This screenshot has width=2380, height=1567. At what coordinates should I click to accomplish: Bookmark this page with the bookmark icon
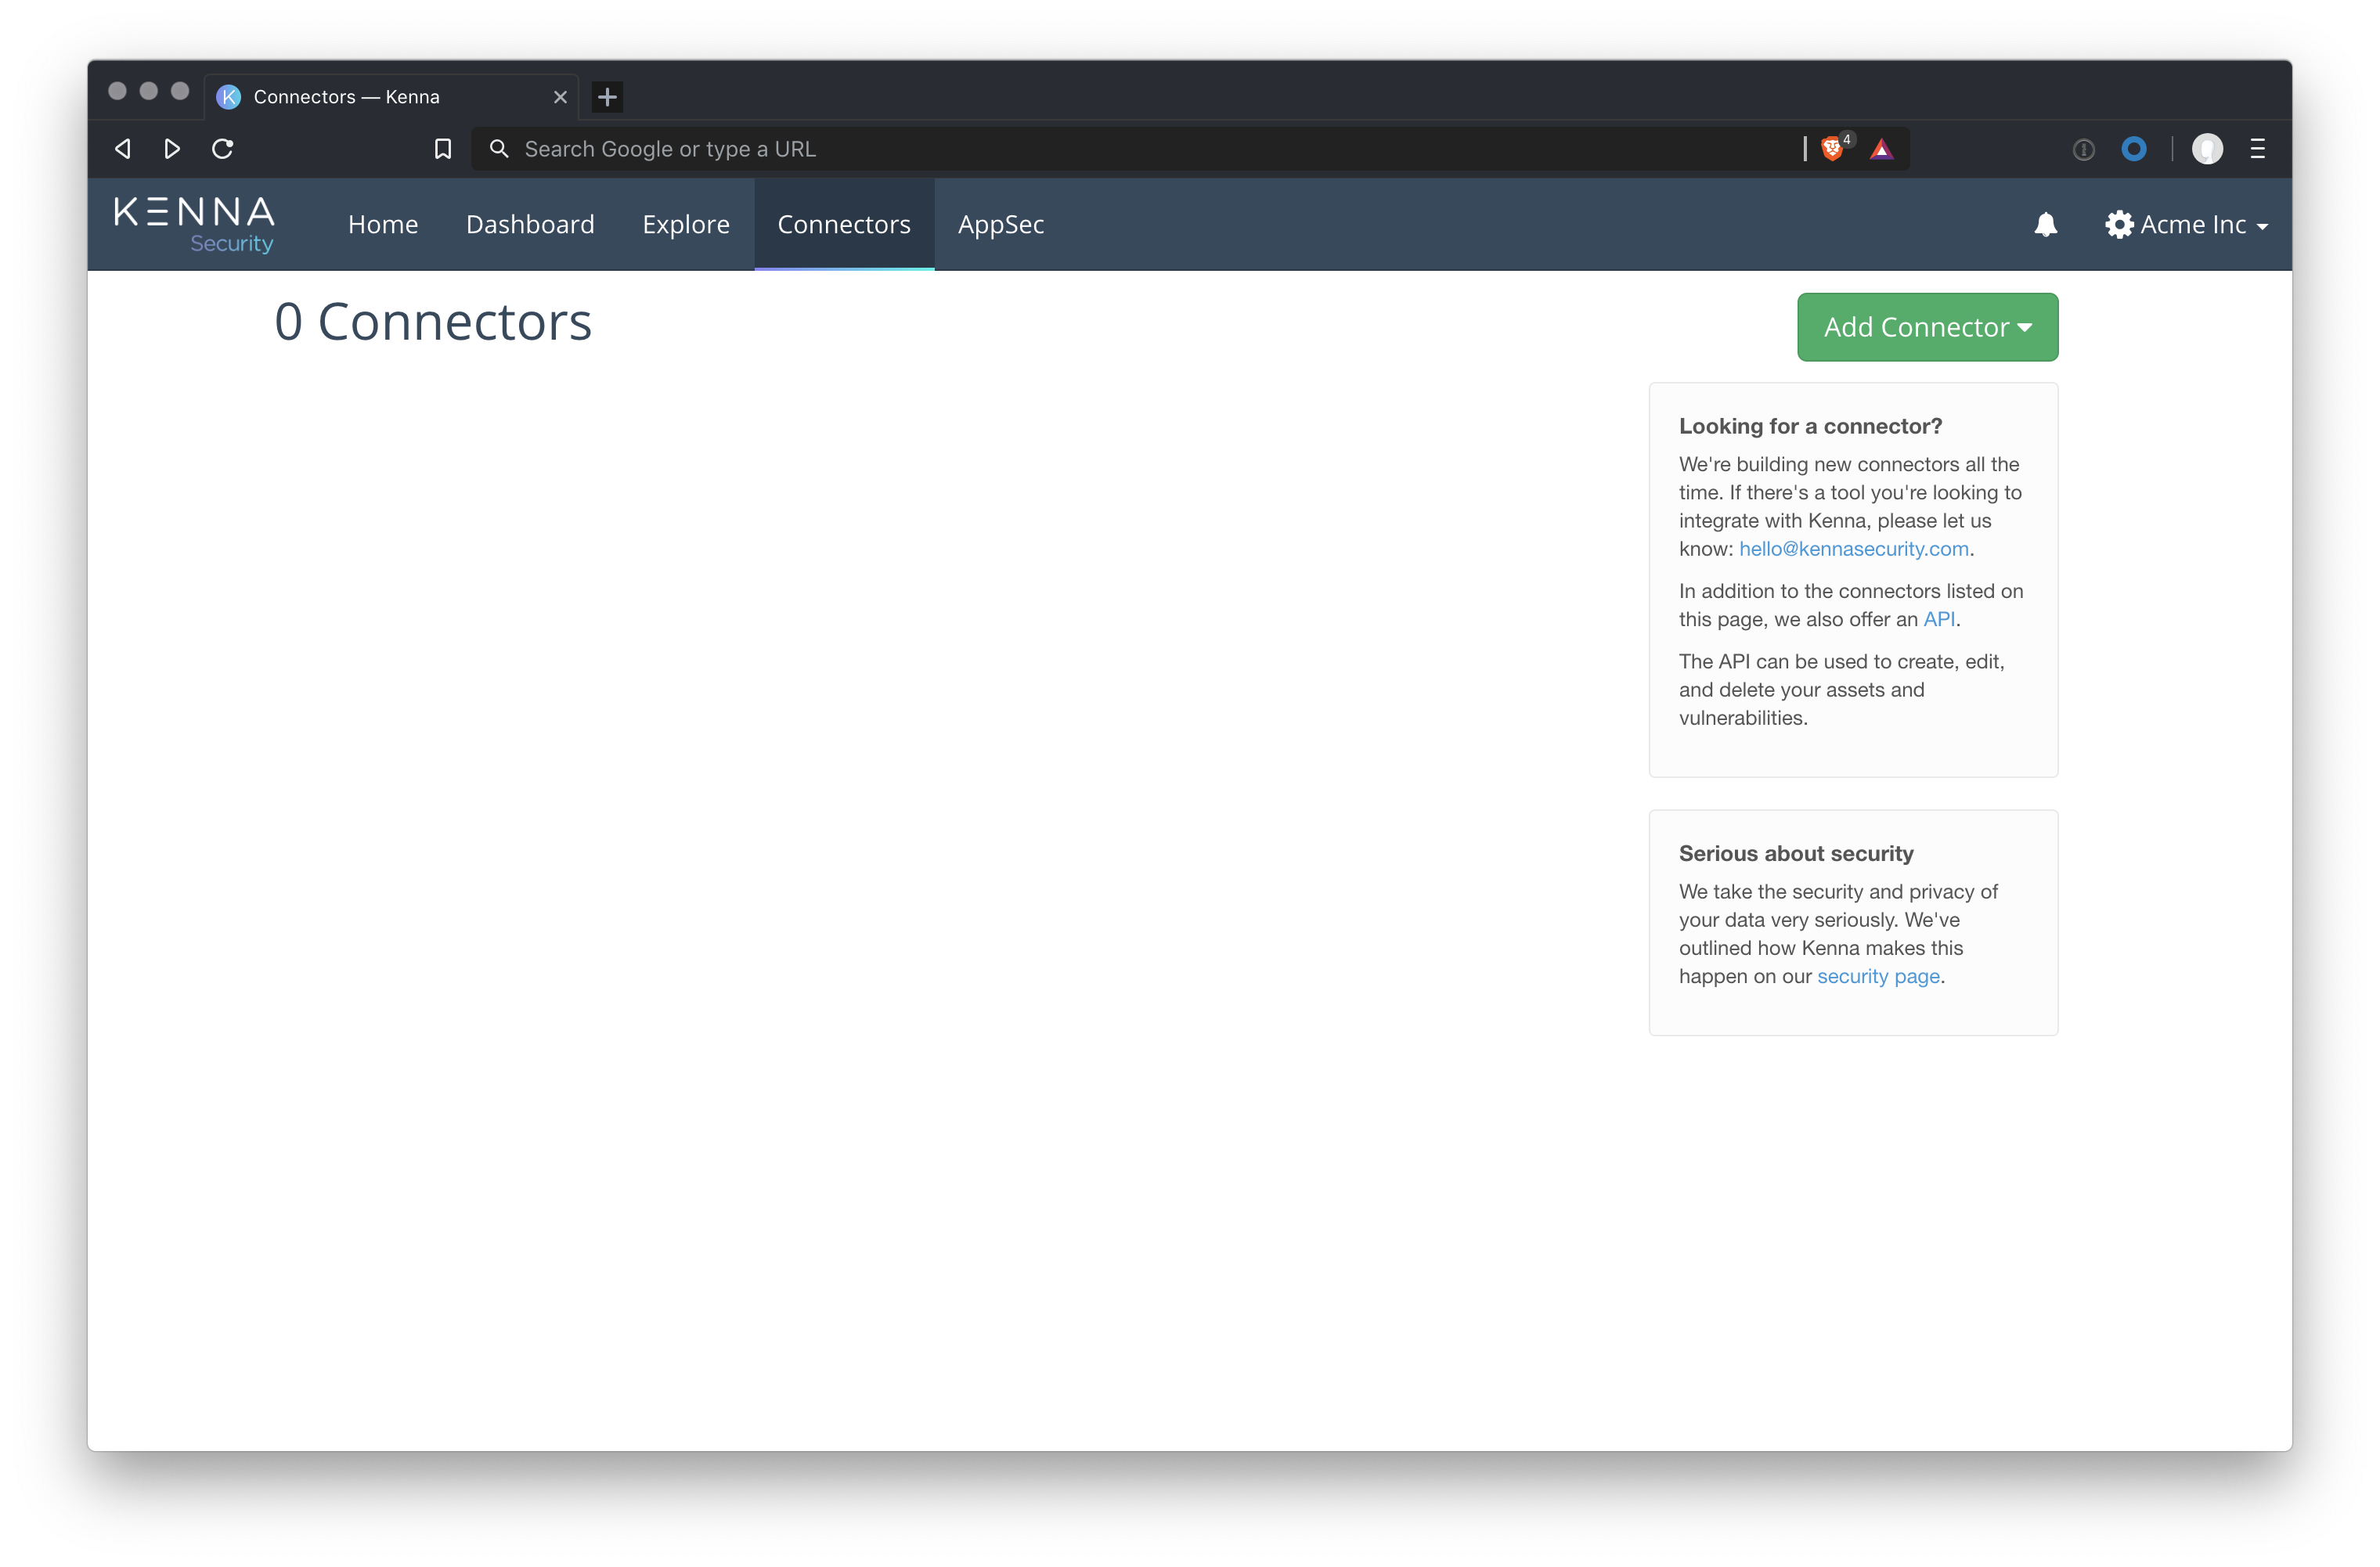pyautogui.click(x=443, y=149)
